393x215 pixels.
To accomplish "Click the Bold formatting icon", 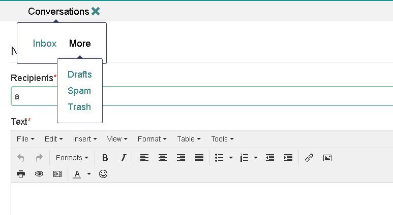I will pos(105,158).
